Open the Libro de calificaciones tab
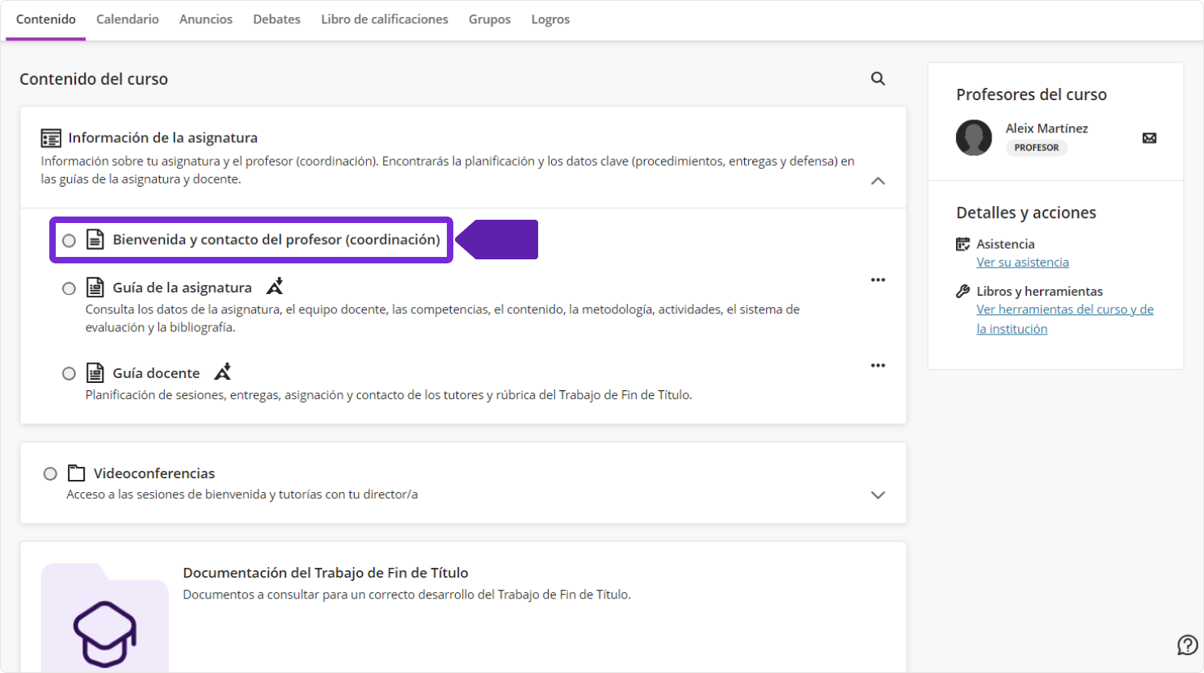 pyautogui.click(x=385, y=19)
